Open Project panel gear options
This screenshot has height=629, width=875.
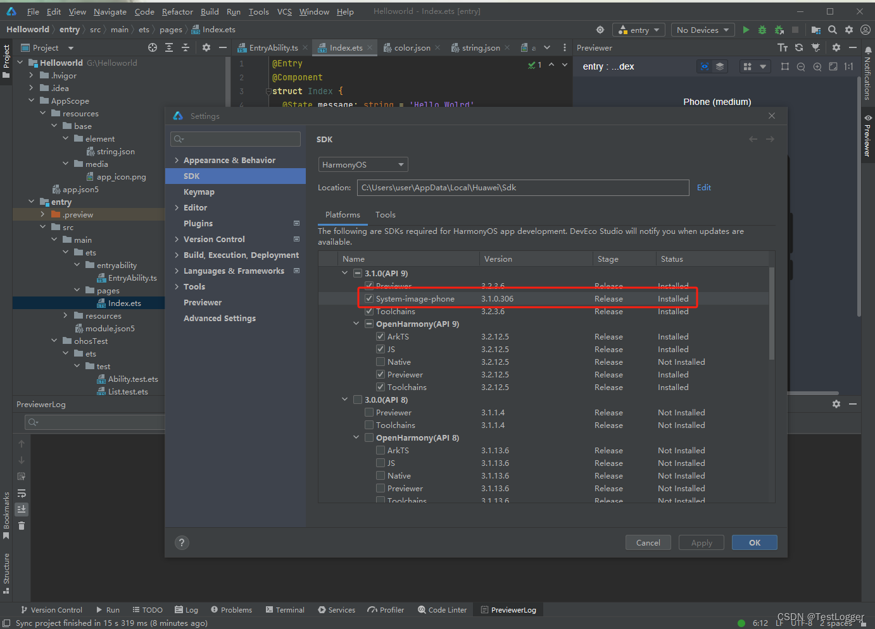(206, 47)
